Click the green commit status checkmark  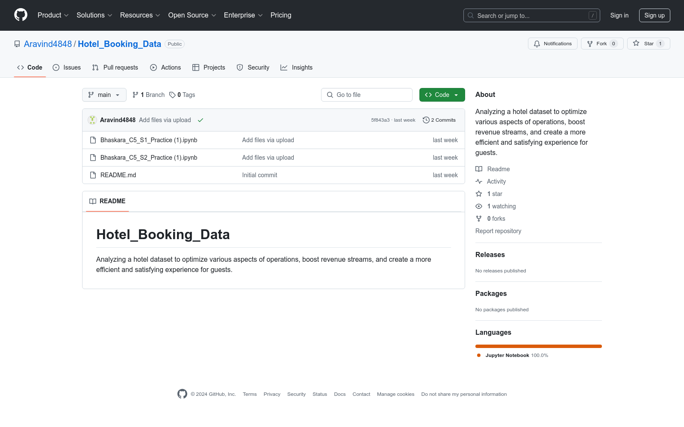pos(200,120)
